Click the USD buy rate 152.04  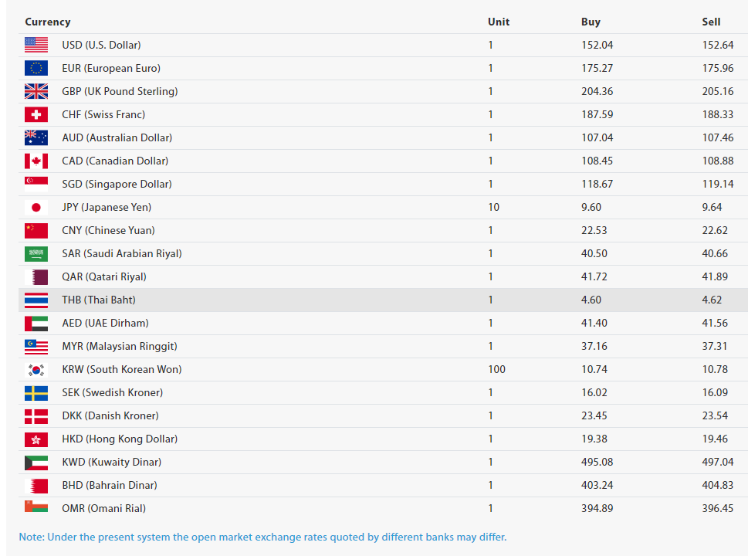597,45
